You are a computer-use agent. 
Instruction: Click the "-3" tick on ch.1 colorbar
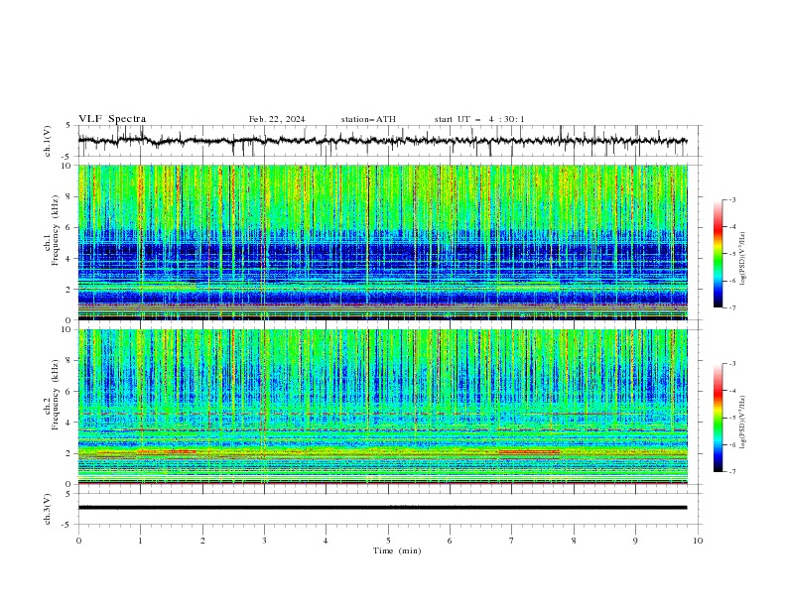(x=731, y=199)
